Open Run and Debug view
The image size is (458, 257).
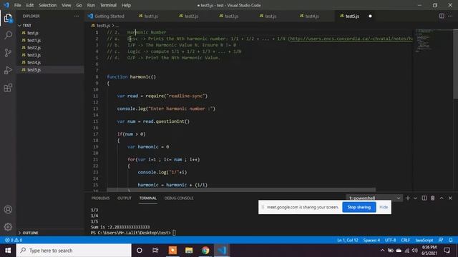pyautogui.click(x=8, y=70)
